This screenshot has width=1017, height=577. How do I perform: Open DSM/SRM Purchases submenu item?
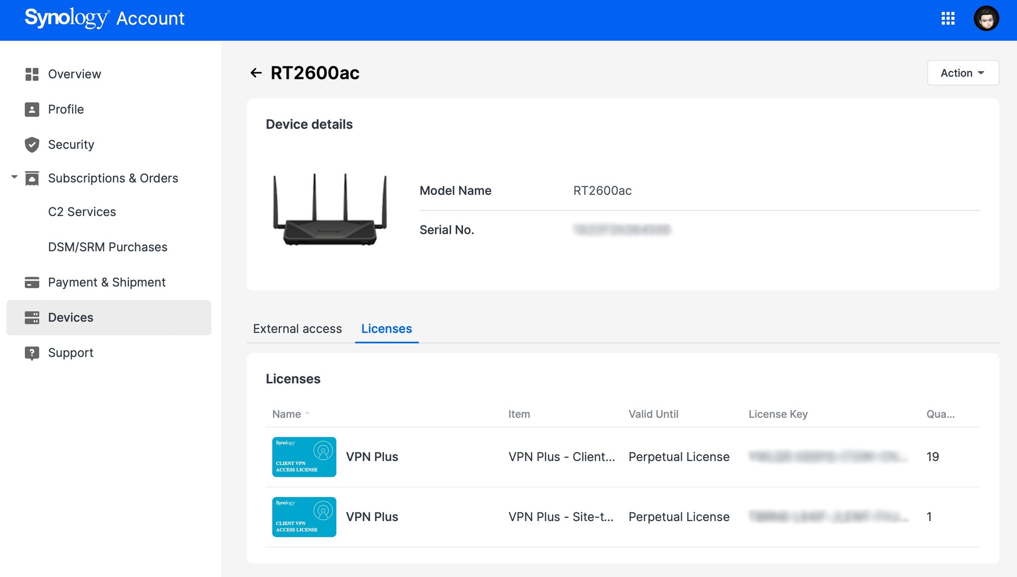(107, 247)
